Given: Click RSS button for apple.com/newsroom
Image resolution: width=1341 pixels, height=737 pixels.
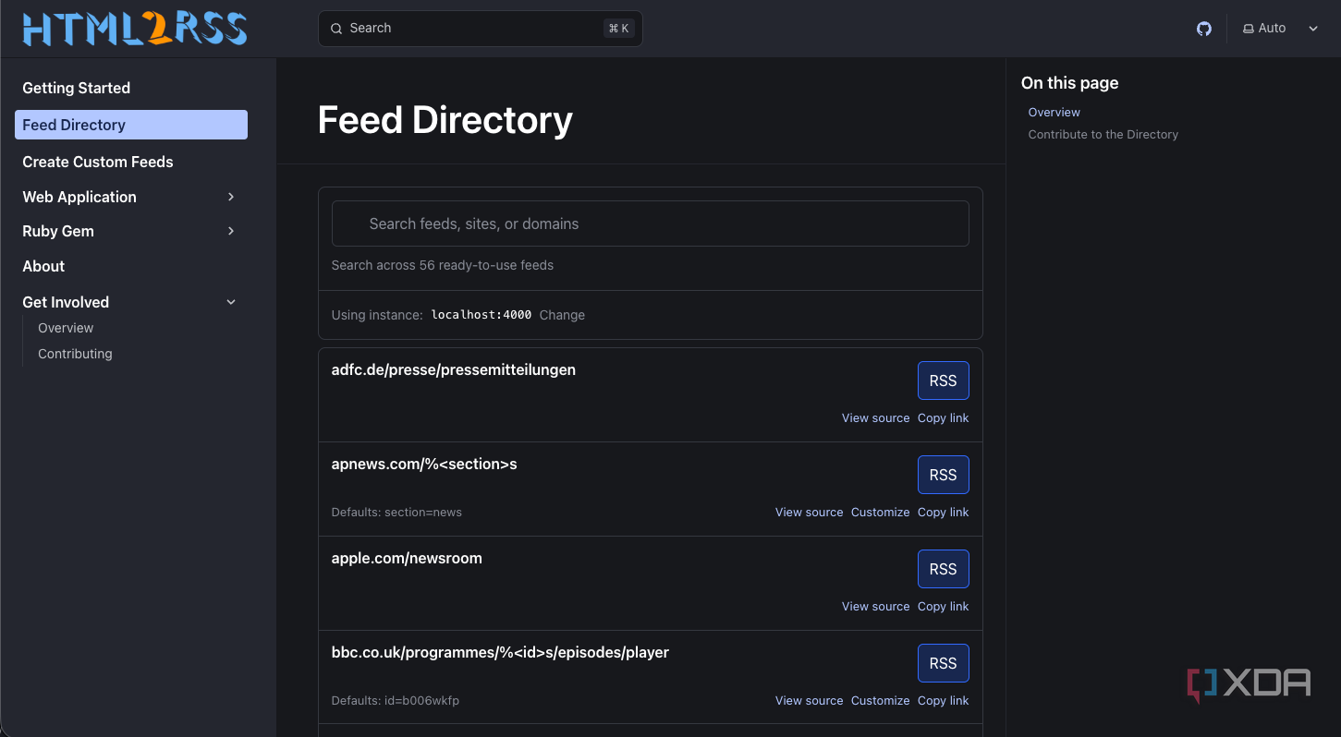Looking at the screenshot, I should tap(943, 569).
